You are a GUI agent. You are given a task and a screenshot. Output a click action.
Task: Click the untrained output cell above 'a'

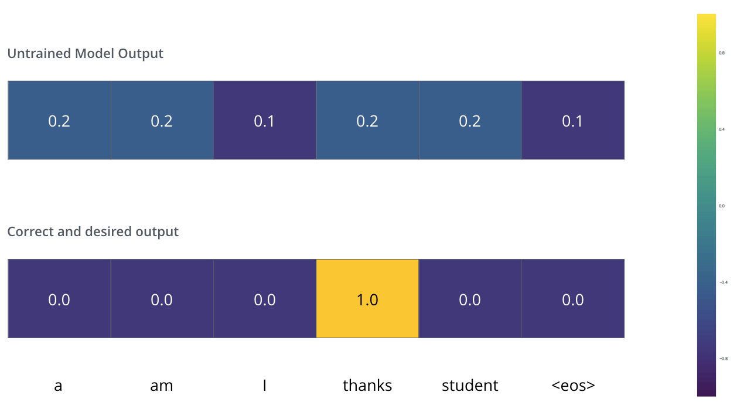tap(59, 120)
